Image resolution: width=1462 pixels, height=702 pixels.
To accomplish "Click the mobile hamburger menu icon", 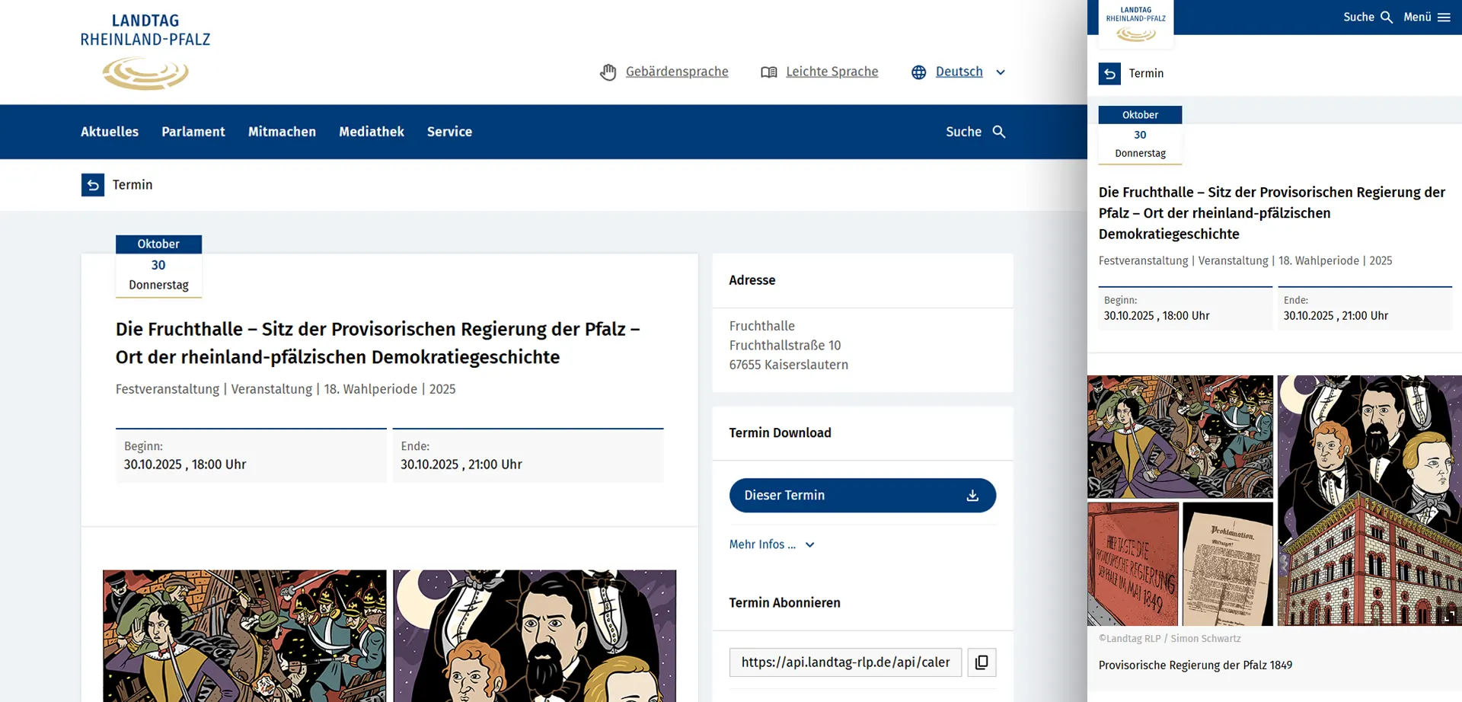I will (1444, 18).
